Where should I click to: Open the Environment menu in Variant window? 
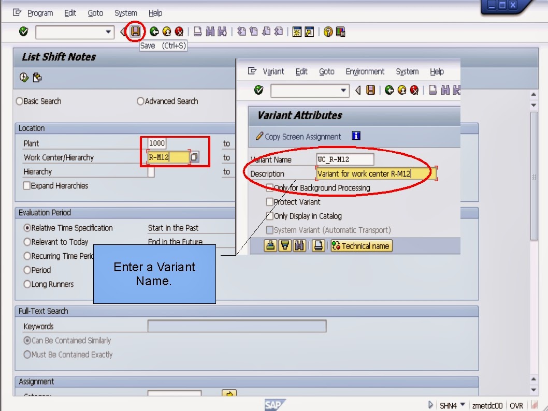click(365, 71)
